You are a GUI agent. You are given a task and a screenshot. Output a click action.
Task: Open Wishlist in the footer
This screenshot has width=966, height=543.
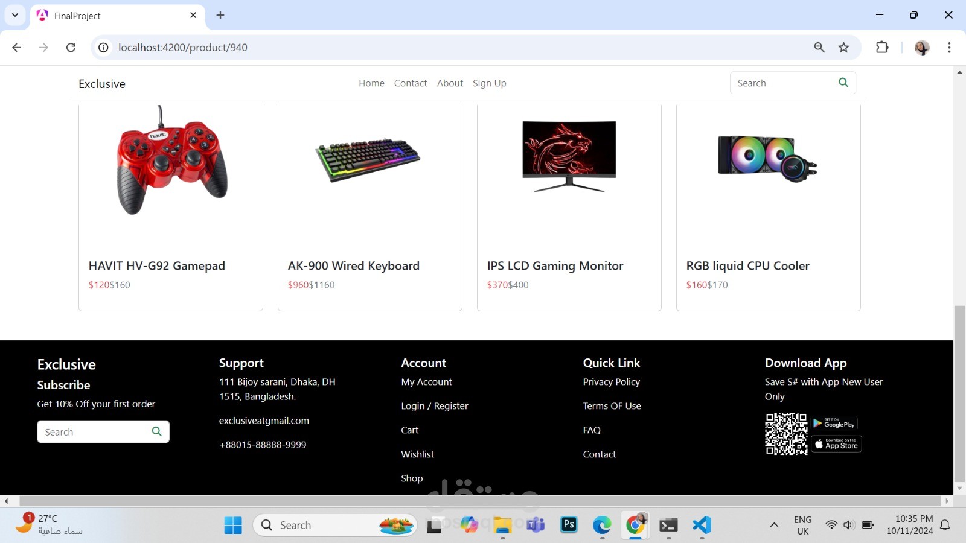[418, 454]
